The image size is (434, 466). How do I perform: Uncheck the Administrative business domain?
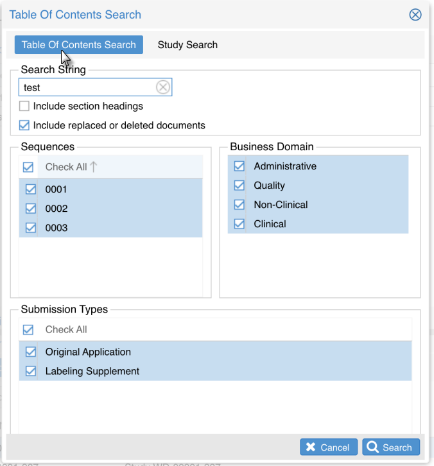[239, 166]
